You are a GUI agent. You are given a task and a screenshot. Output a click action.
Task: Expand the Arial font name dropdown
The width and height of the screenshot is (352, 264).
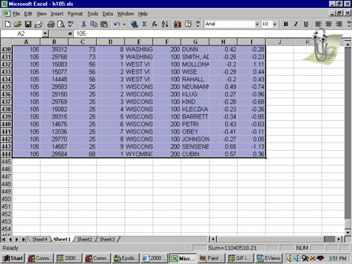(257, 24)
